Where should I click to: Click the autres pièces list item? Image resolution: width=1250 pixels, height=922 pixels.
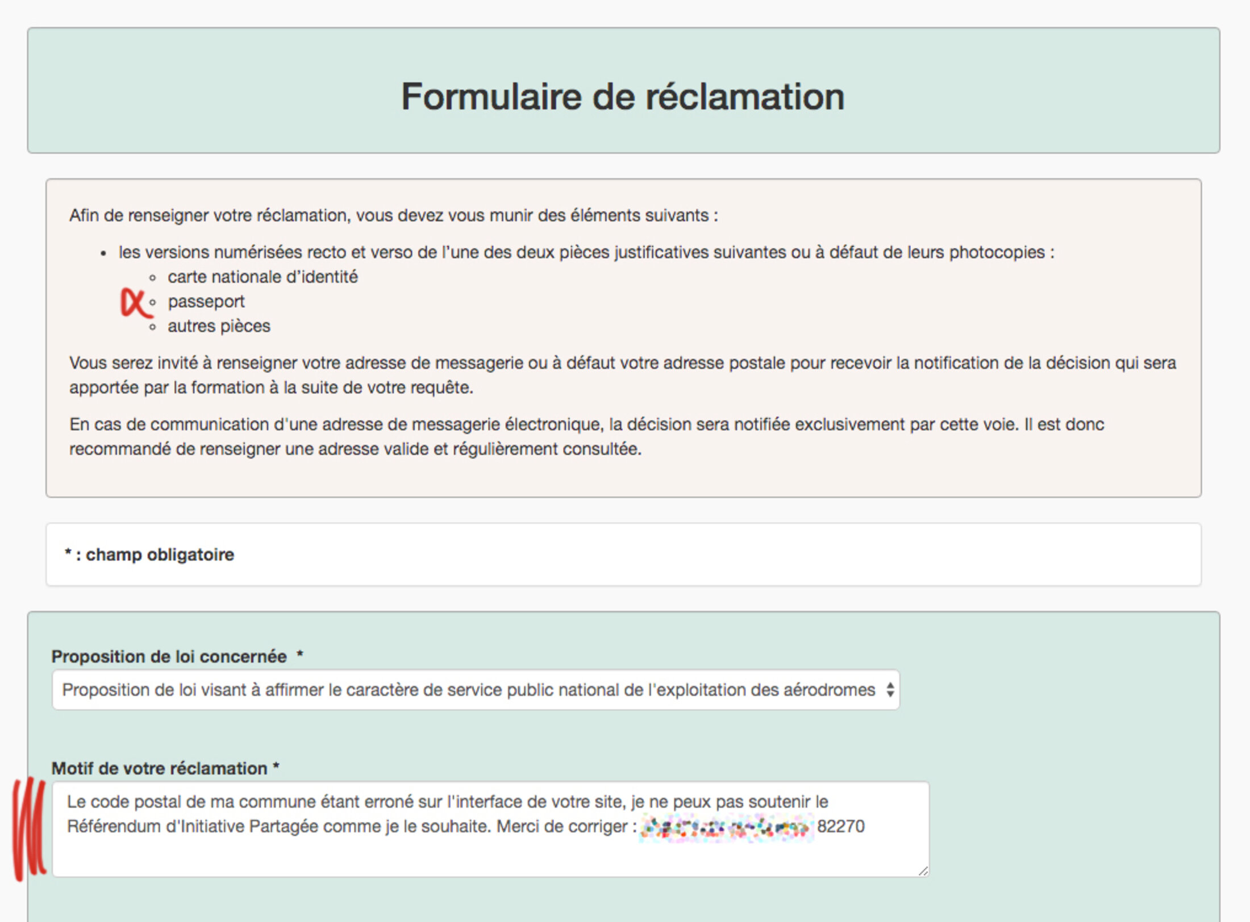tap(219, 326)
